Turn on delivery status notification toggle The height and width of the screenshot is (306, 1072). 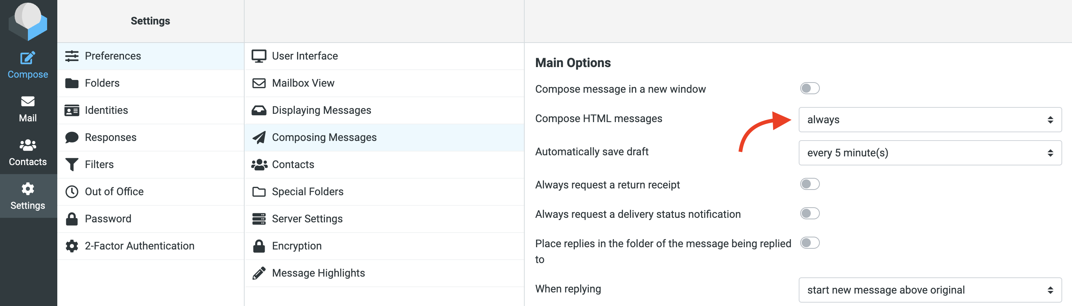coord(809,214)
